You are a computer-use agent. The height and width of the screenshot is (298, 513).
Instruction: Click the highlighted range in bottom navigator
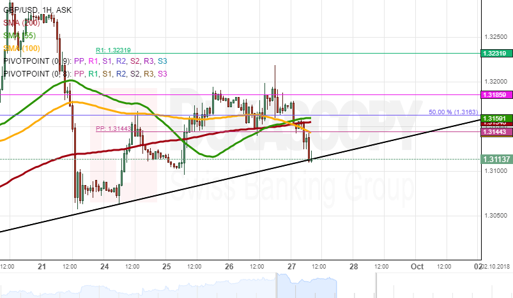(x=305, y=286)
